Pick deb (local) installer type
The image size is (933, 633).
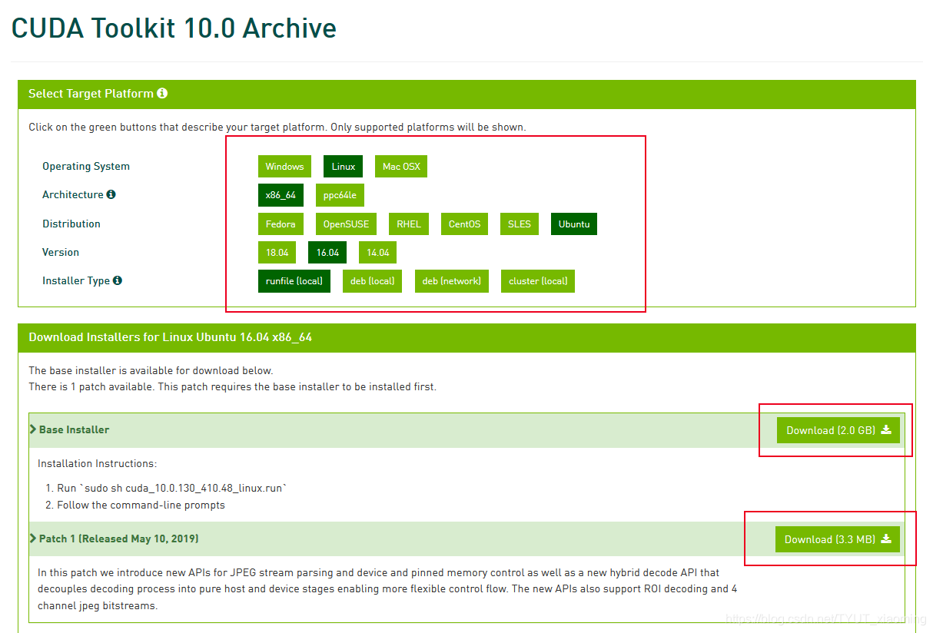372,281
